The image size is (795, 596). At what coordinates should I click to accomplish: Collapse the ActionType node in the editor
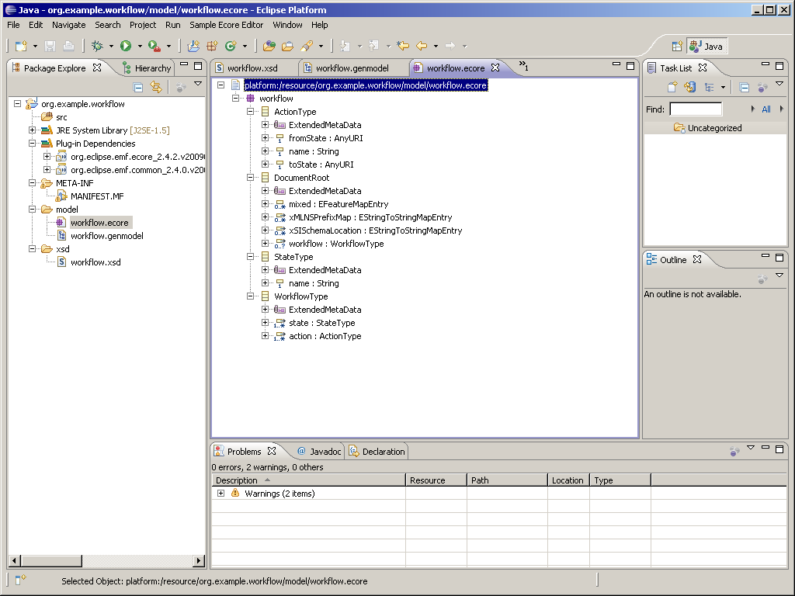pos(251,112)
